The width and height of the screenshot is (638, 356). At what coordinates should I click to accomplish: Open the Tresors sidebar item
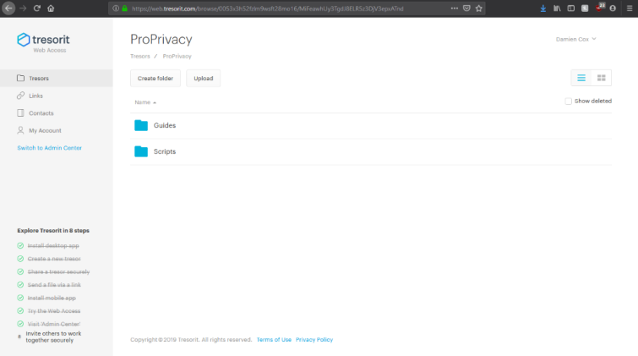(56, 78)
